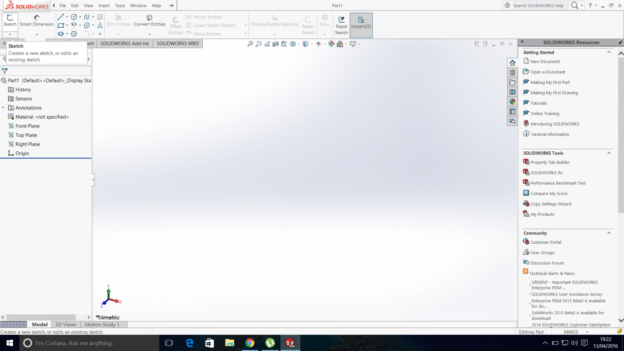Click Open a Document link

click(548, 72)
